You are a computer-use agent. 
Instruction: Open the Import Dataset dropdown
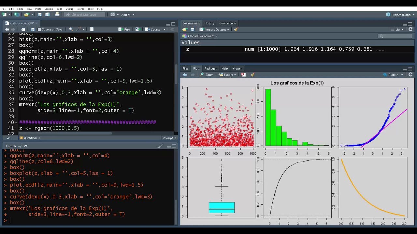click(214, 30)
